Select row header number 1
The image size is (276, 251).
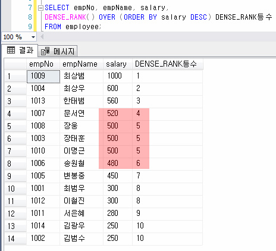(15, 76)
